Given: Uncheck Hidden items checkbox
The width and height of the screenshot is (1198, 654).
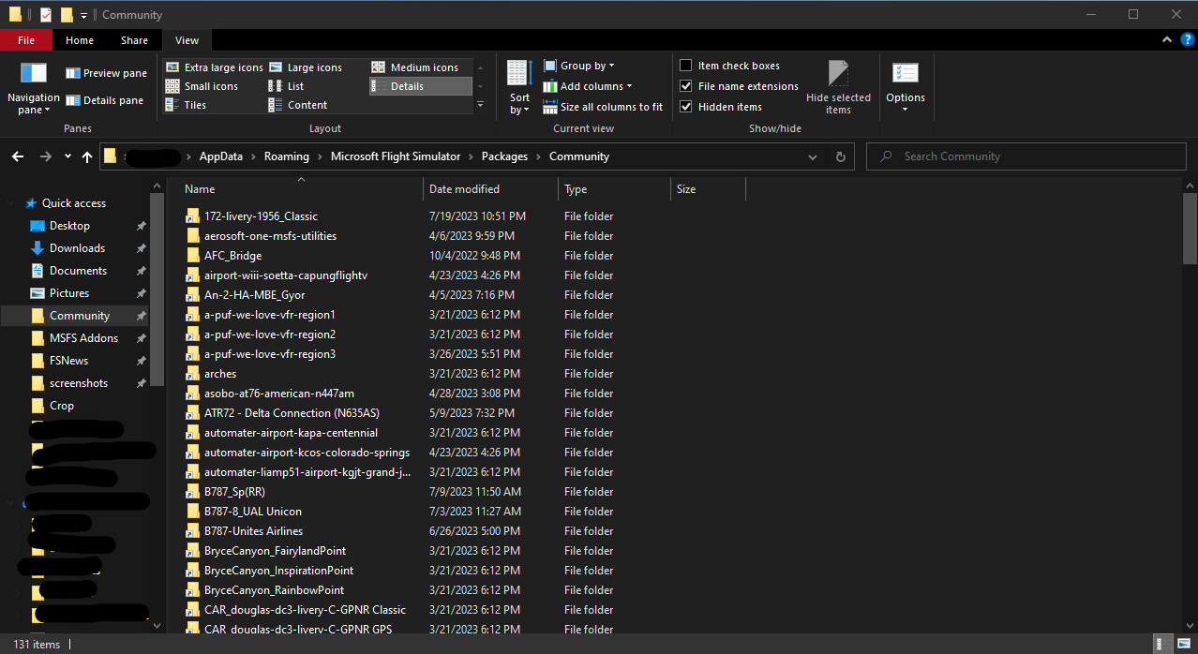Looking at the screenshot, I should [x=686, y=107].
